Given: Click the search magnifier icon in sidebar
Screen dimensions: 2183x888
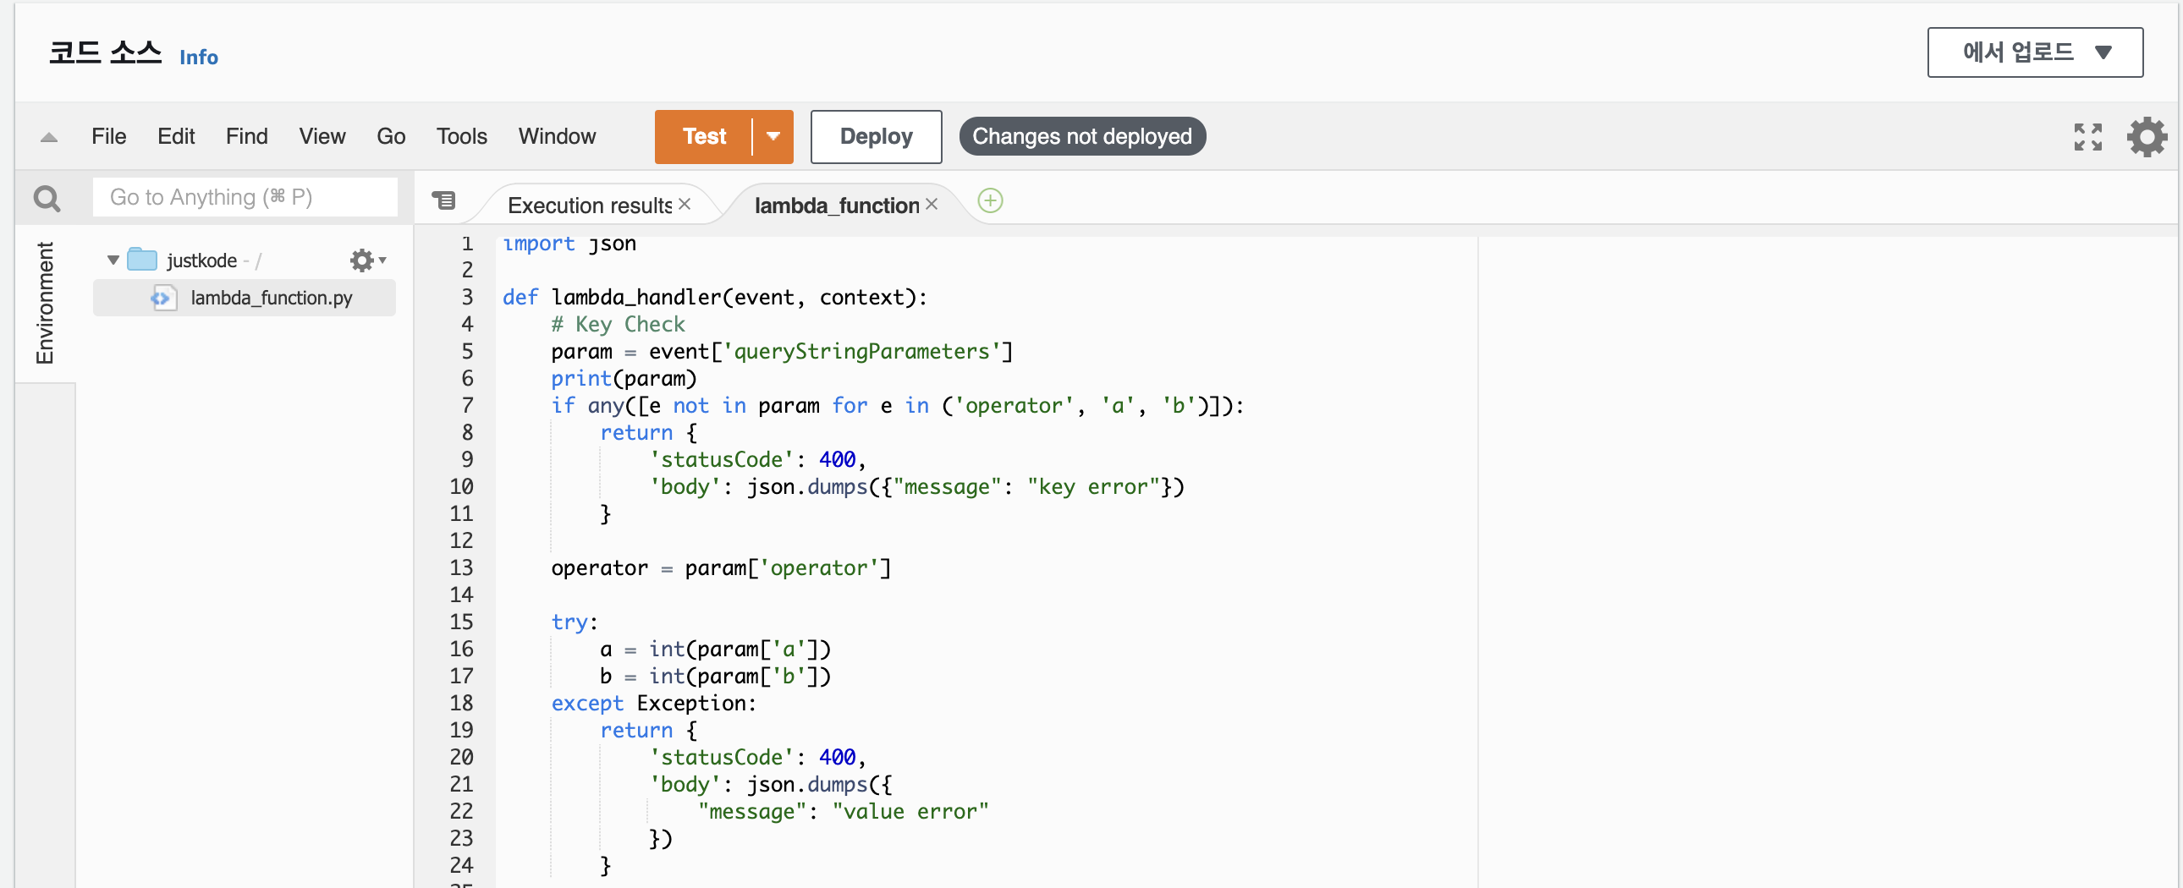Looking at the screenshot, I should tap(47, 198).
